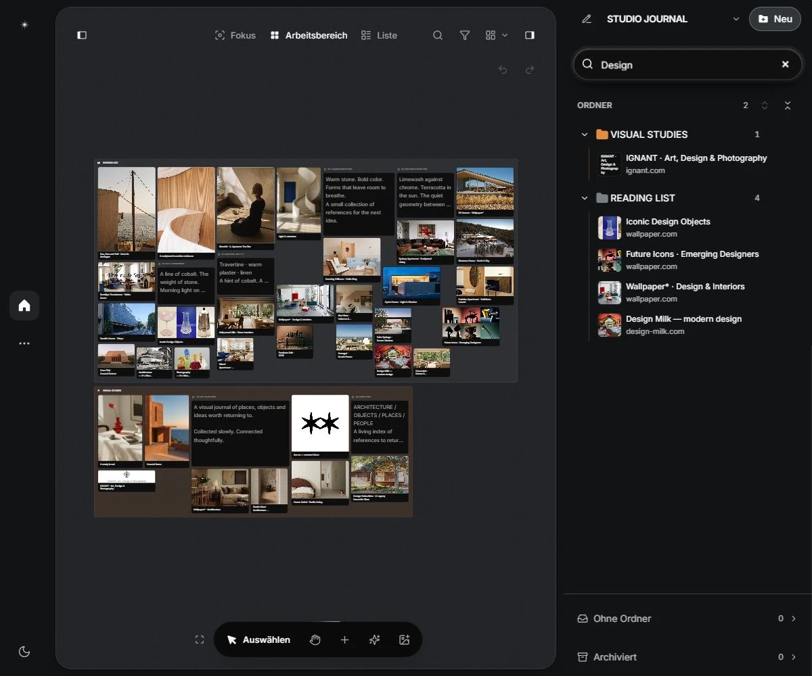This screenshot has width=812, height=676.
Task: Click the add image tool icon
Action: (405, 639)
